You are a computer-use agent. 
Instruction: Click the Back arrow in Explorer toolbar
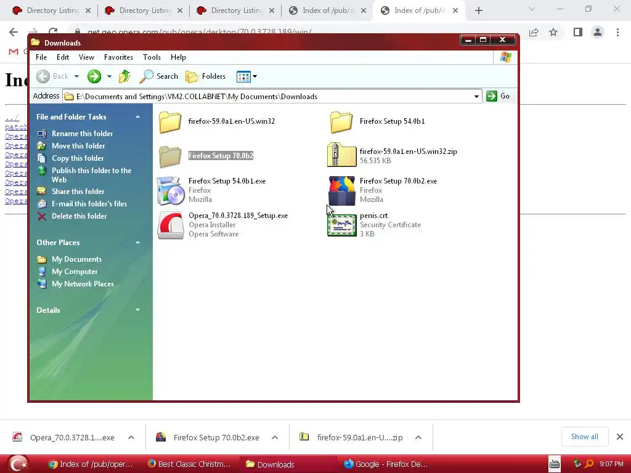coord(43,76)
